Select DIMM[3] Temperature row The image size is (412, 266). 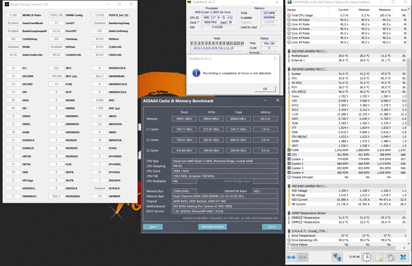tap(347, 222)
